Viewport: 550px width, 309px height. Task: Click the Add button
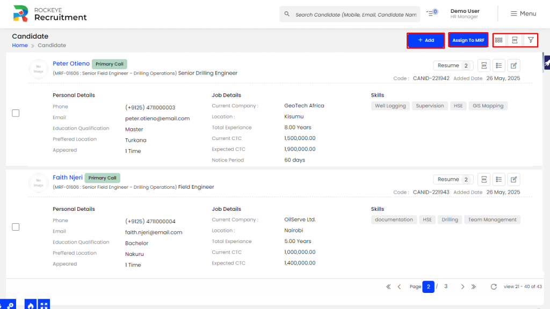click(x=426, y=40)
